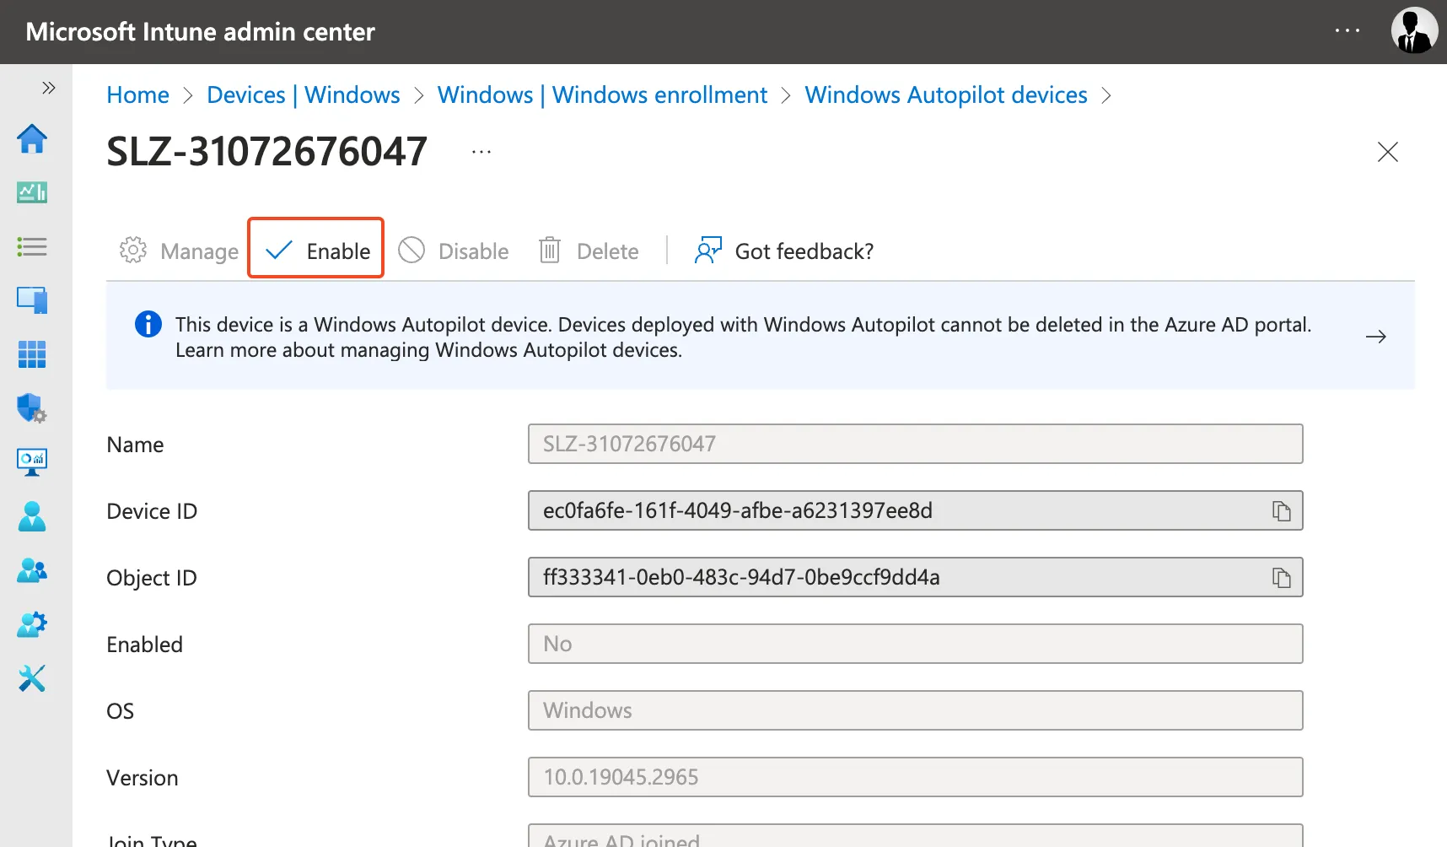Image resolution: width=1447 pixels, height=847 pixels.
Task: Click the Microsoft Intune admin center title
Action: coord(200,31)
